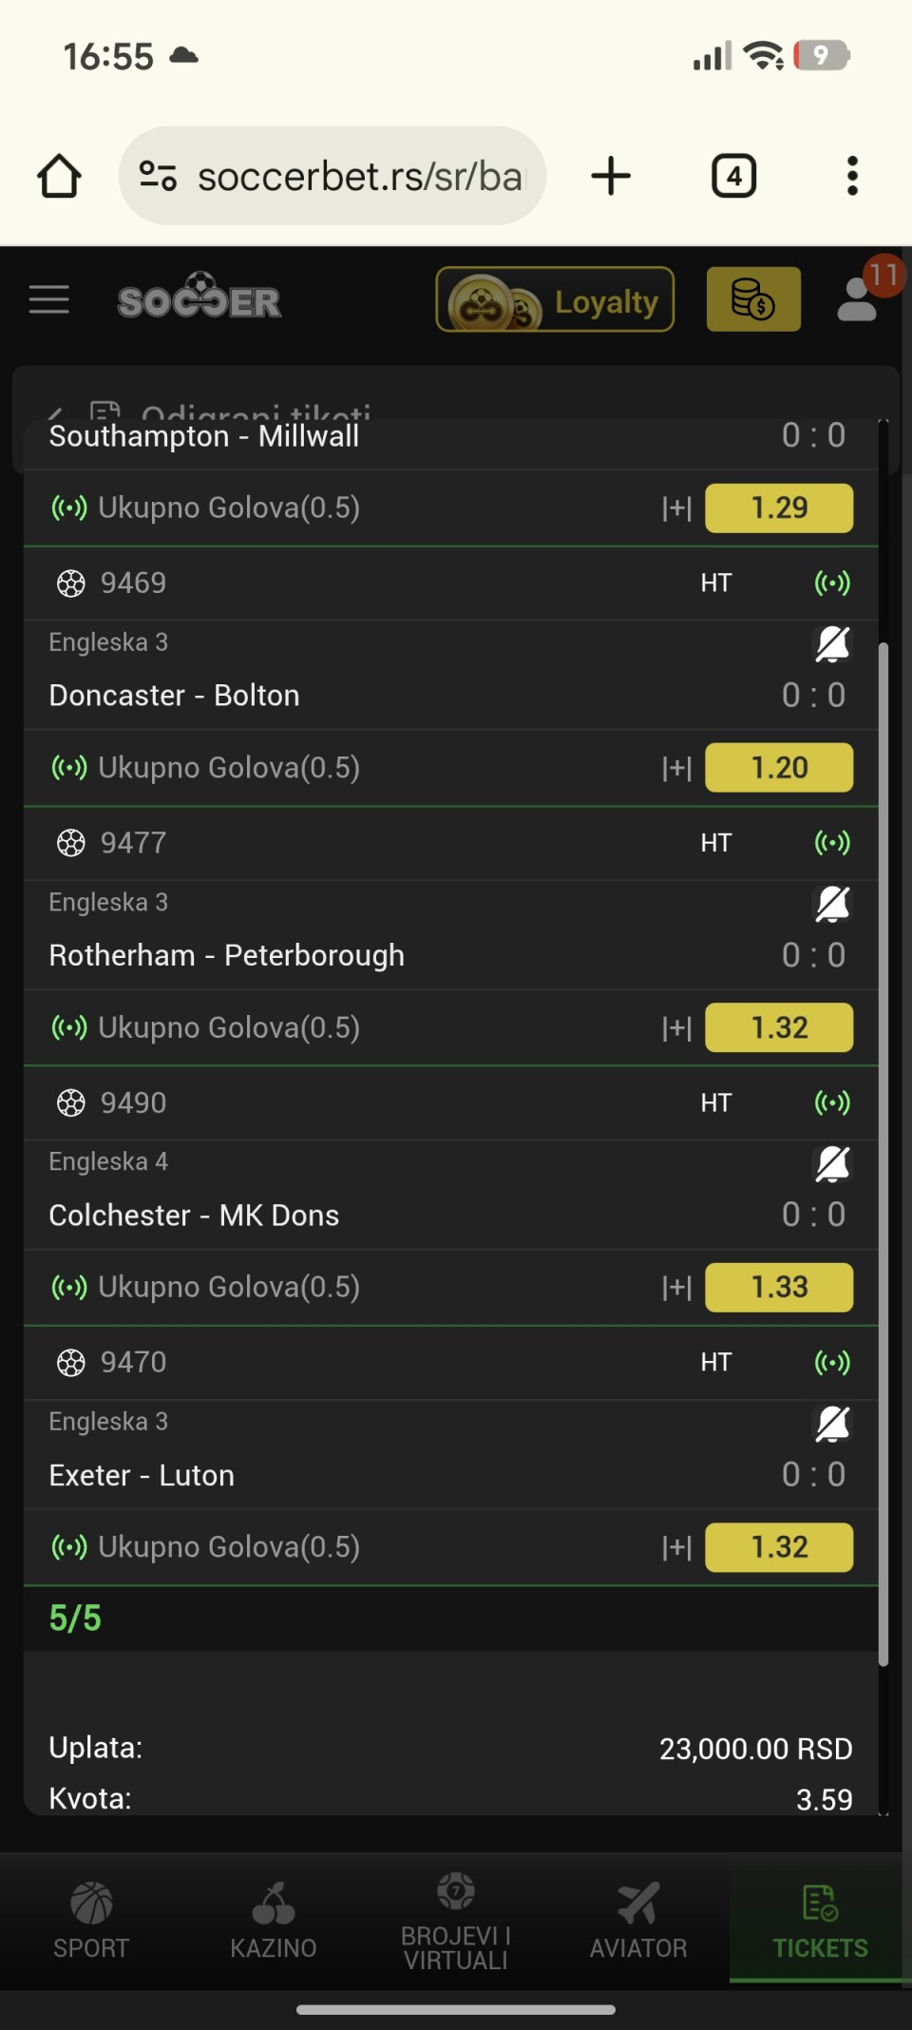912x2030 pixels.
Task: Expand more bets for Southampton - Millwall
Action: point(676,508)
